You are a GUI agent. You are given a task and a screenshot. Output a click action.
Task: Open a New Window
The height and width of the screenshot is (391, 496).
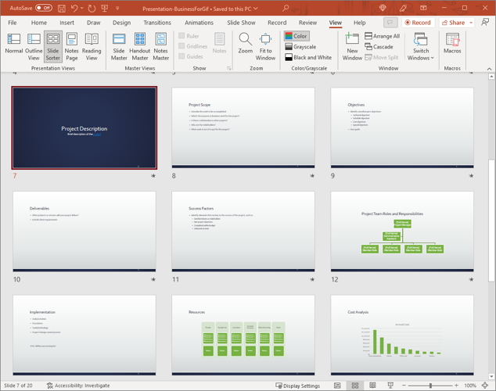point(352,46)
